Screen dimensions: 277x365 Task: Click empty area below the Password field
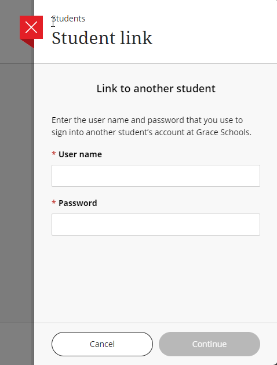coord(156,278)
